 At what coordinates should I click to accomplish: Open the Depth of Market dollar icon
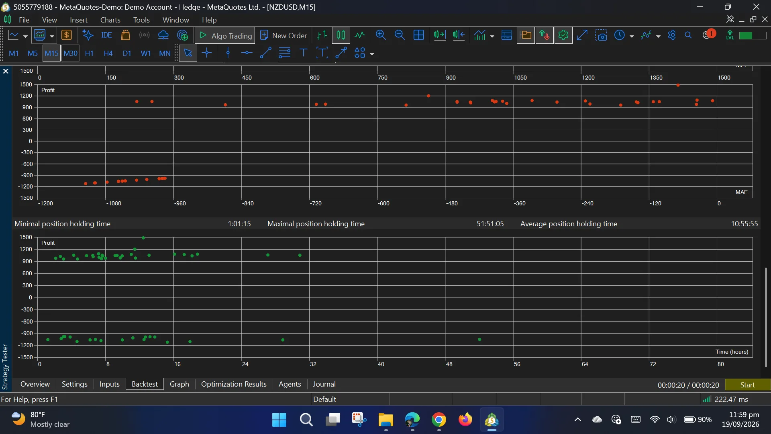coord(66,35)
